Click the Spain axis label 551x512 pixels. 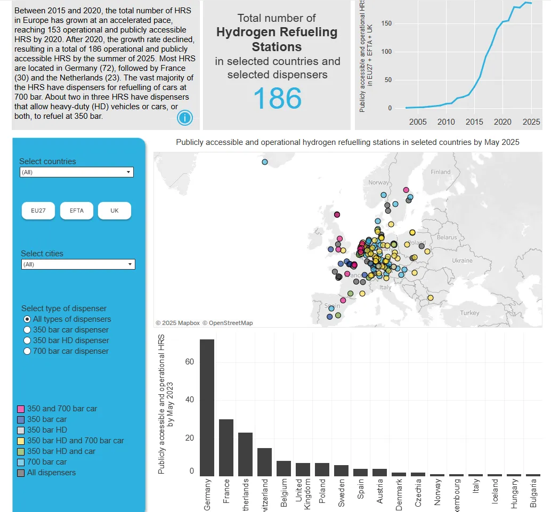click(361, 489)
